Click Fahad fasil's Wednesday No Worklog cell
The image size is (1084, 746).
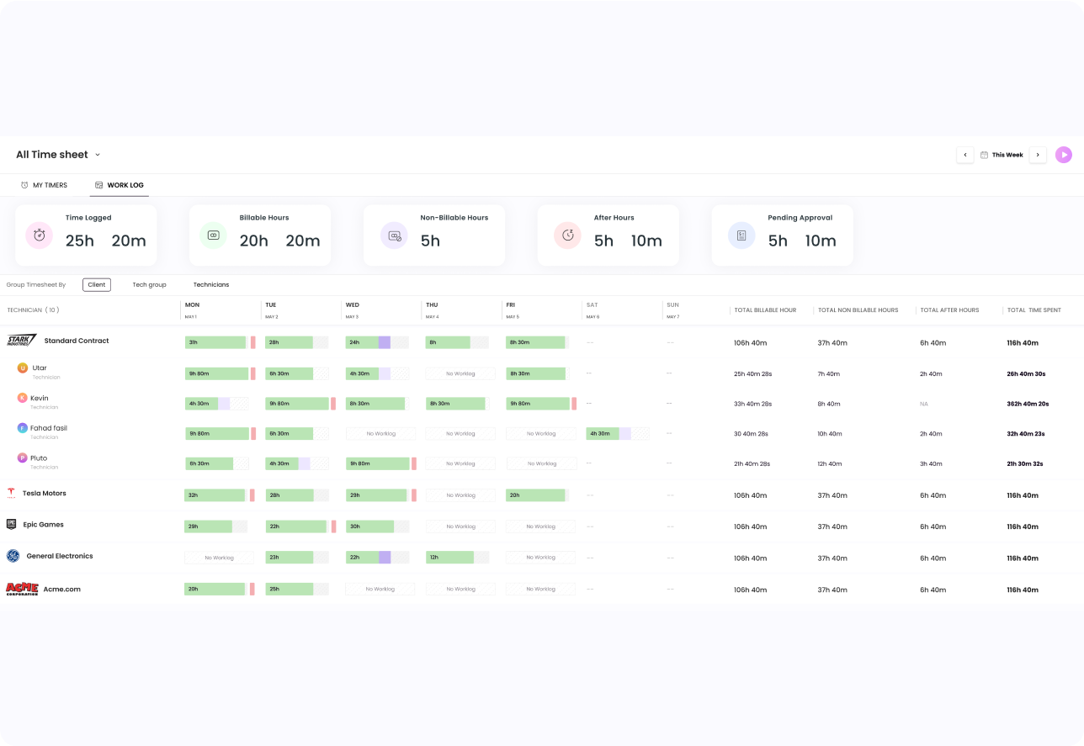coord(379,433)
